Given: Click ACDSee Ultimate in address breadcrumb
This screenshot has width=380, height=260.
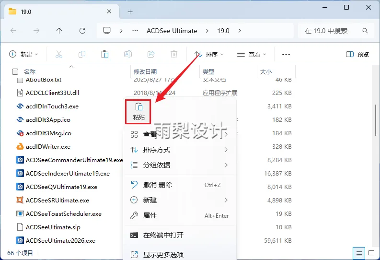Looking at the screenshot, I should (172, 31).
